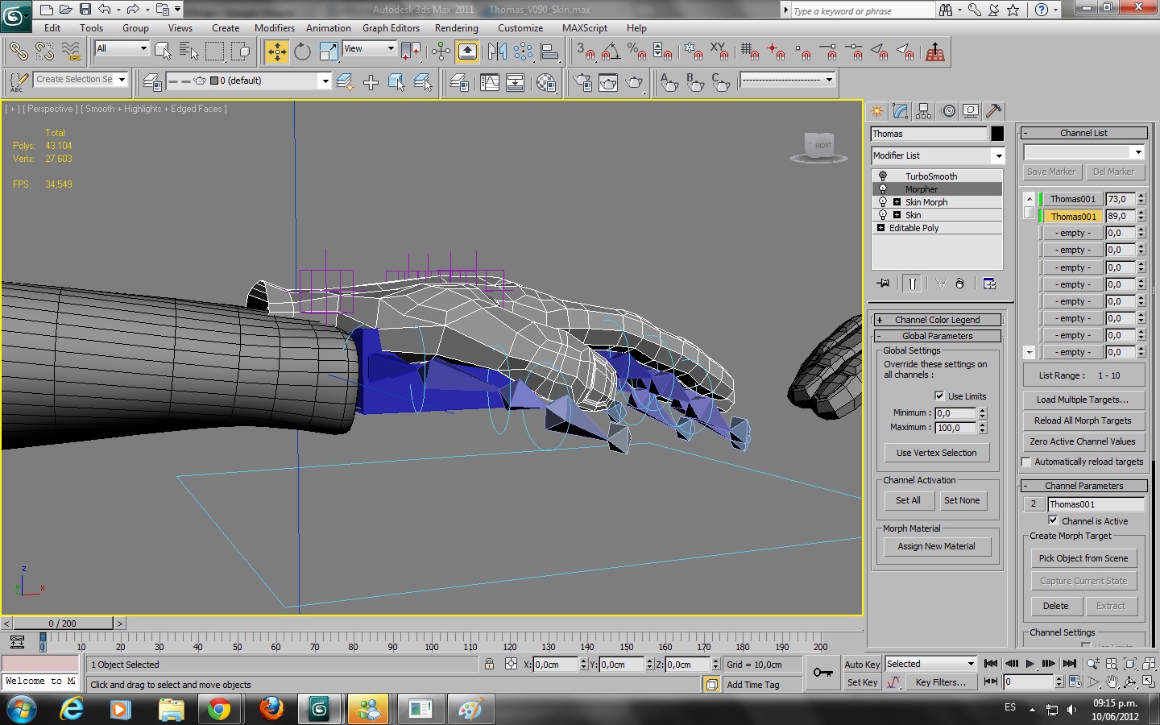Open the Rendering menu
Image resolution: width=1160 pixels, height=725 pixels.
(x=456, y=28)
